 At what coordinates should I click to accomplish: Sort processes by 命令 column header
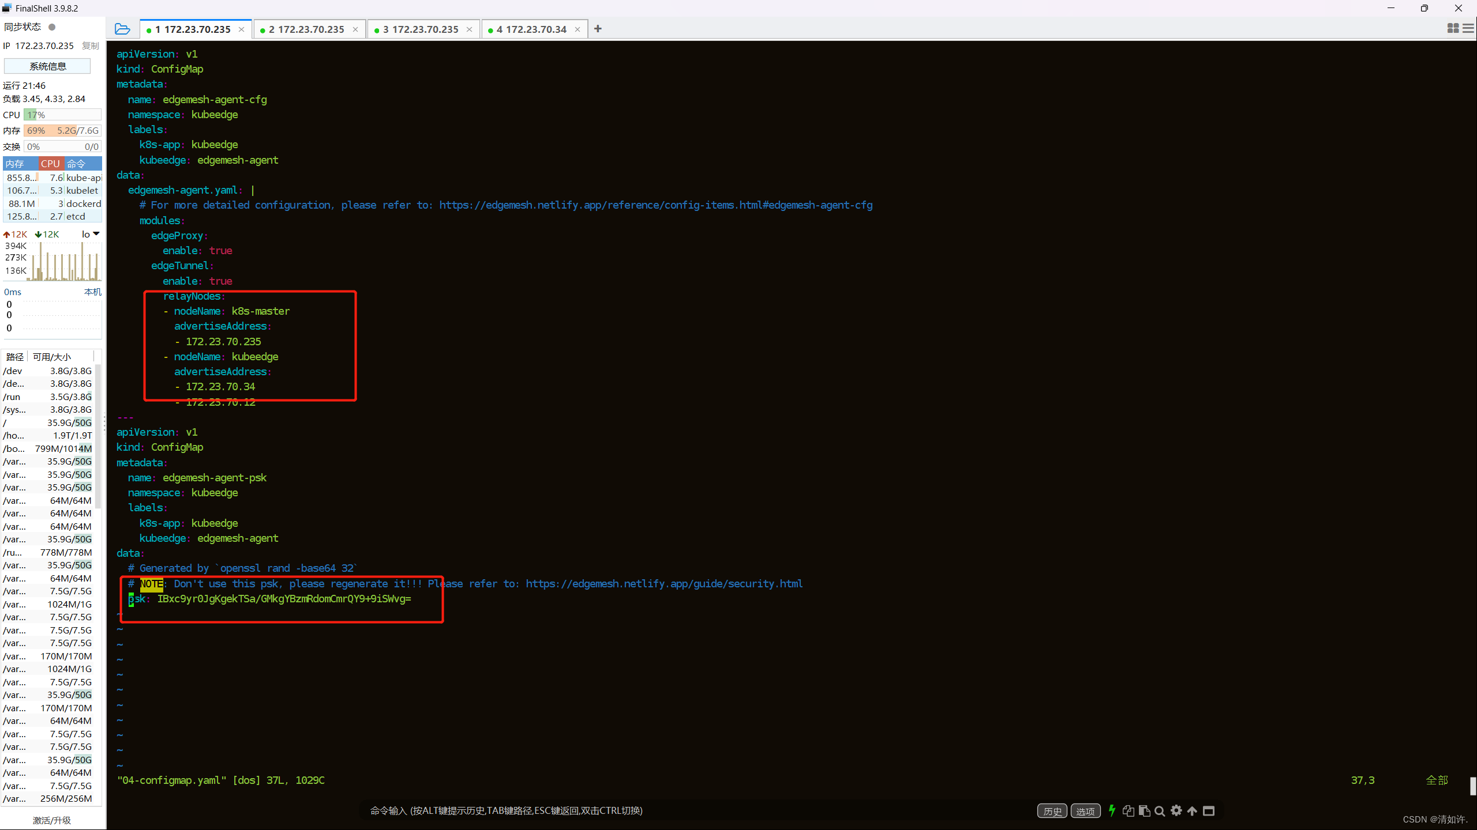(83, 164)
